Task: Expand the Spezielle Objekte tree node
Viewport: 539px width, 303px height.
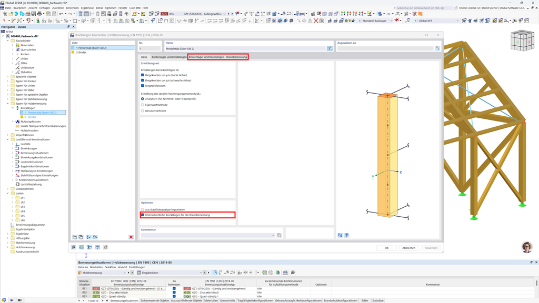Action: coord(7,77)
